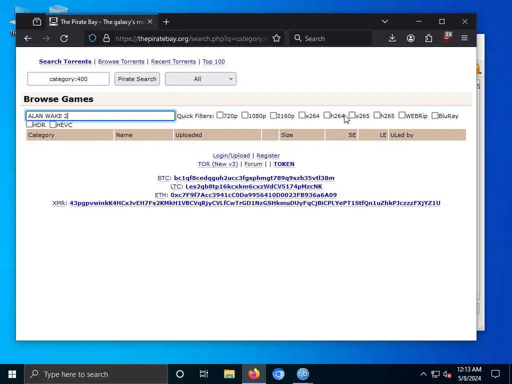Open the Firefox account icon
This screenshot has height=384, width=512.
(x=410, y=38)
